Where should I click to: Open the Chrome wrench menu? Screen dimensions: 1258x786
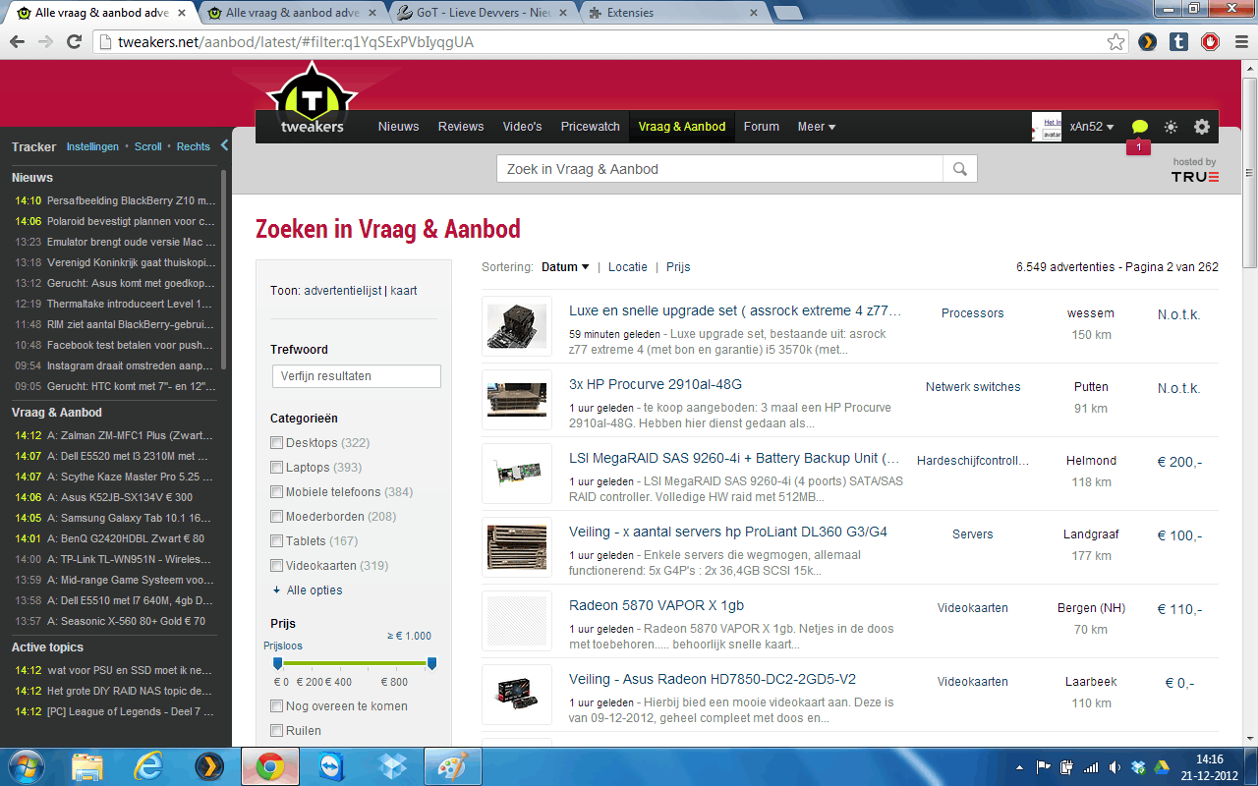[1240, 42]
